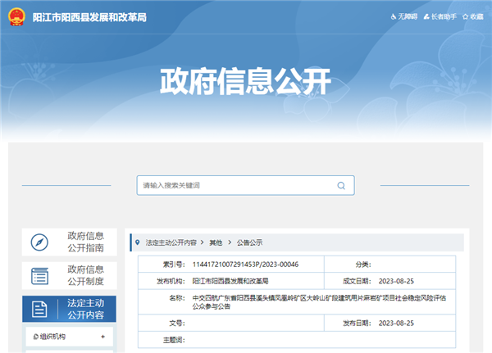
Task: Expand 组织机构 with the plus sign
Action: click(x=102, y=337)
